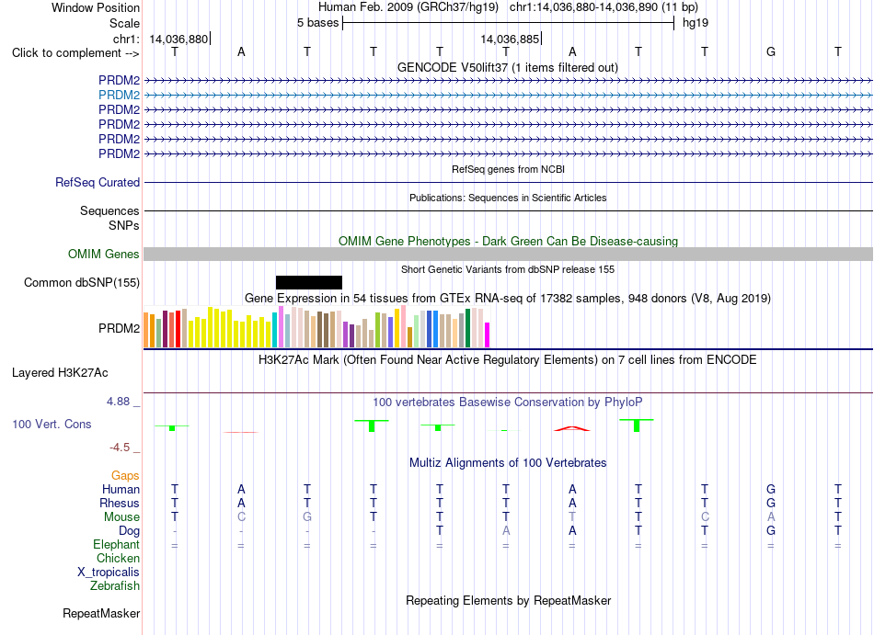Click '100 vertebrates Basewise Conservation by PhyloP' title
This screenshot has height=635, width=874.
tap(508, 402)
